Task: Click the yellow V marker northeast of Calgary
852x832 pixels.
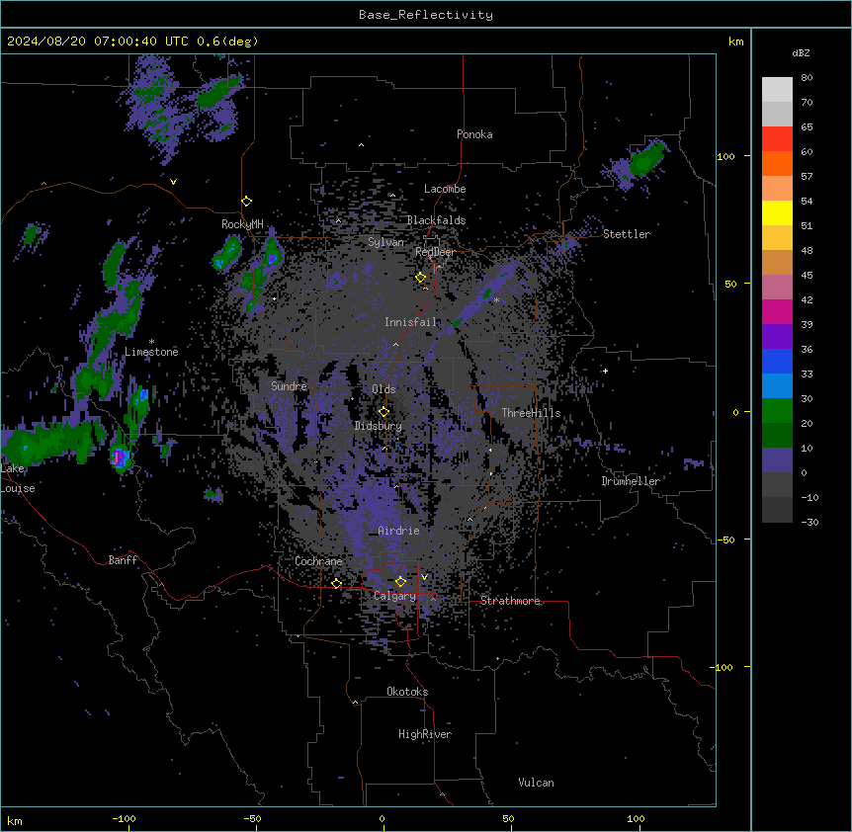Action: pyautogui.click(x=424, y=577)
